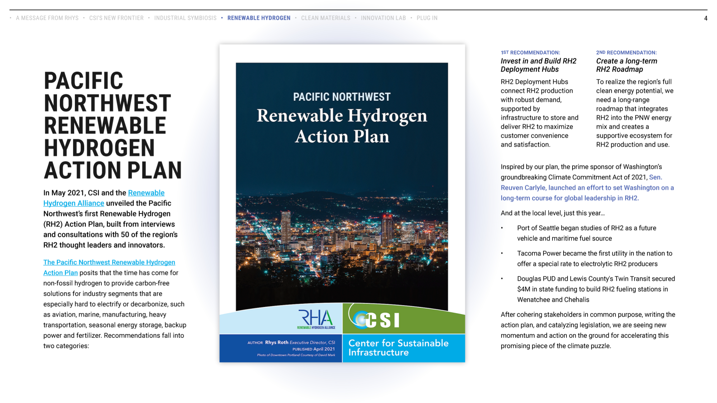Select the Renewable Hydrogen nav item
717x403 pixels.
pos(259,18)
